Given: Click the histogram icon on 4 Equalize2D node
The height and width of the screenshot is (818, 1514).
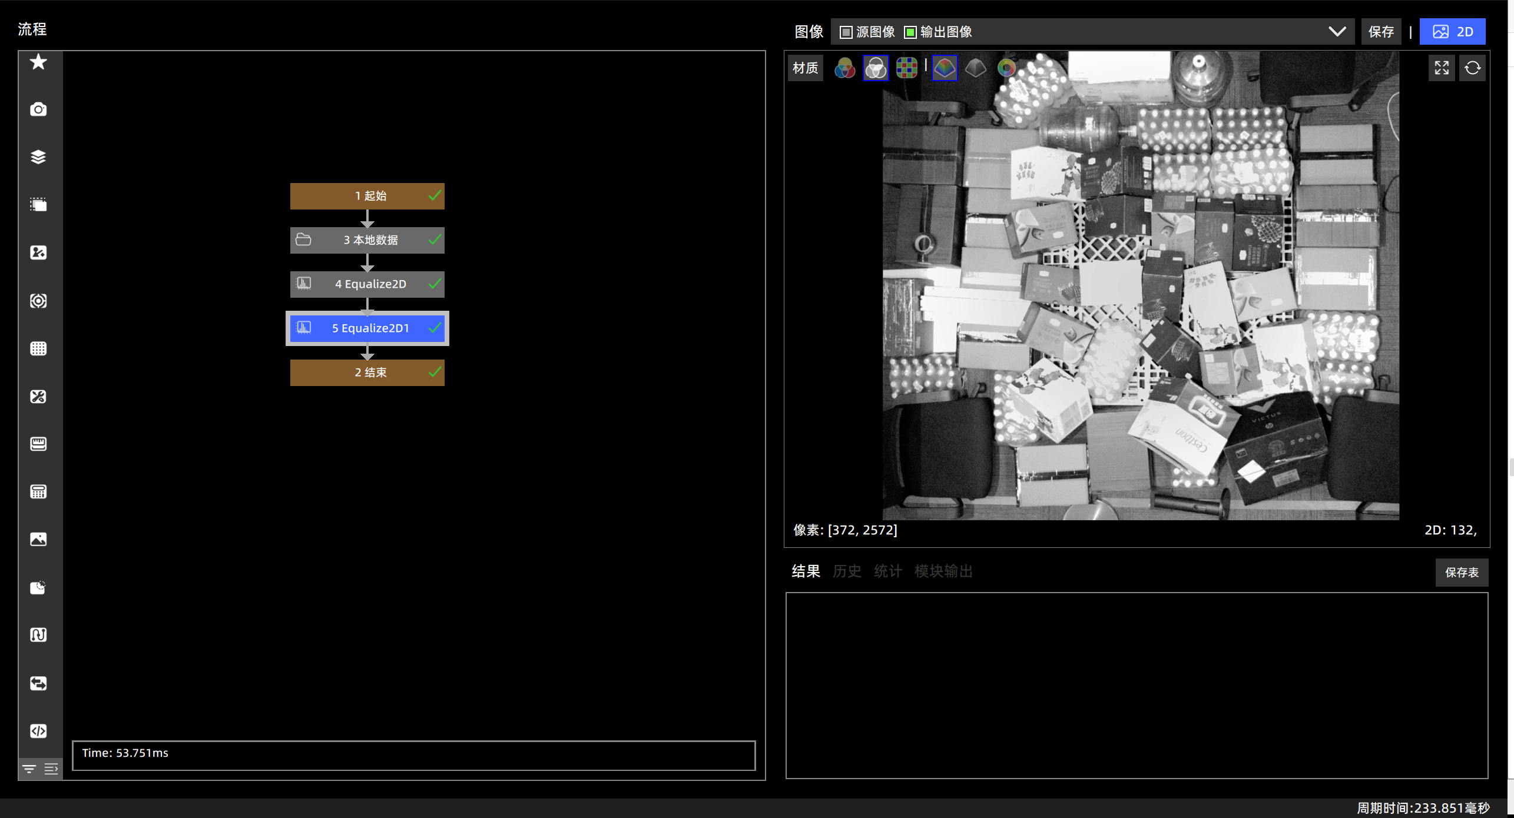Looking at the screenshot, I should 304,284.
